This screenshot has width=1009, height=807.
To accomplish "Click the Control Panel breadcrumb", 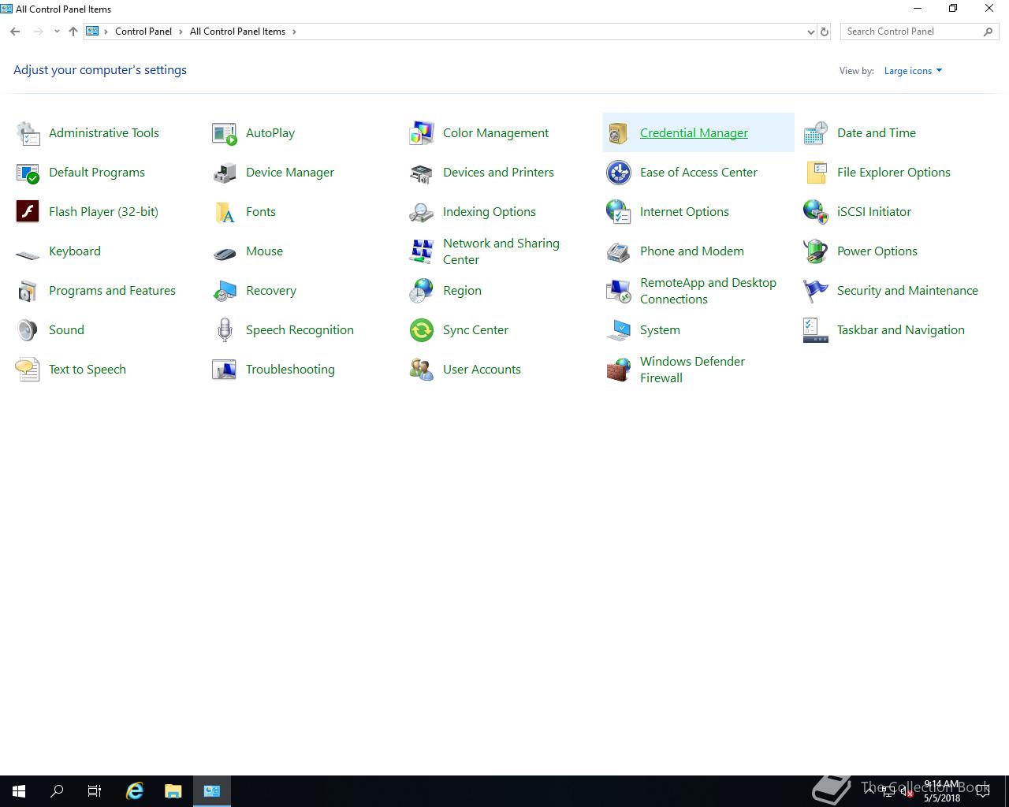I will click(143, 32).
